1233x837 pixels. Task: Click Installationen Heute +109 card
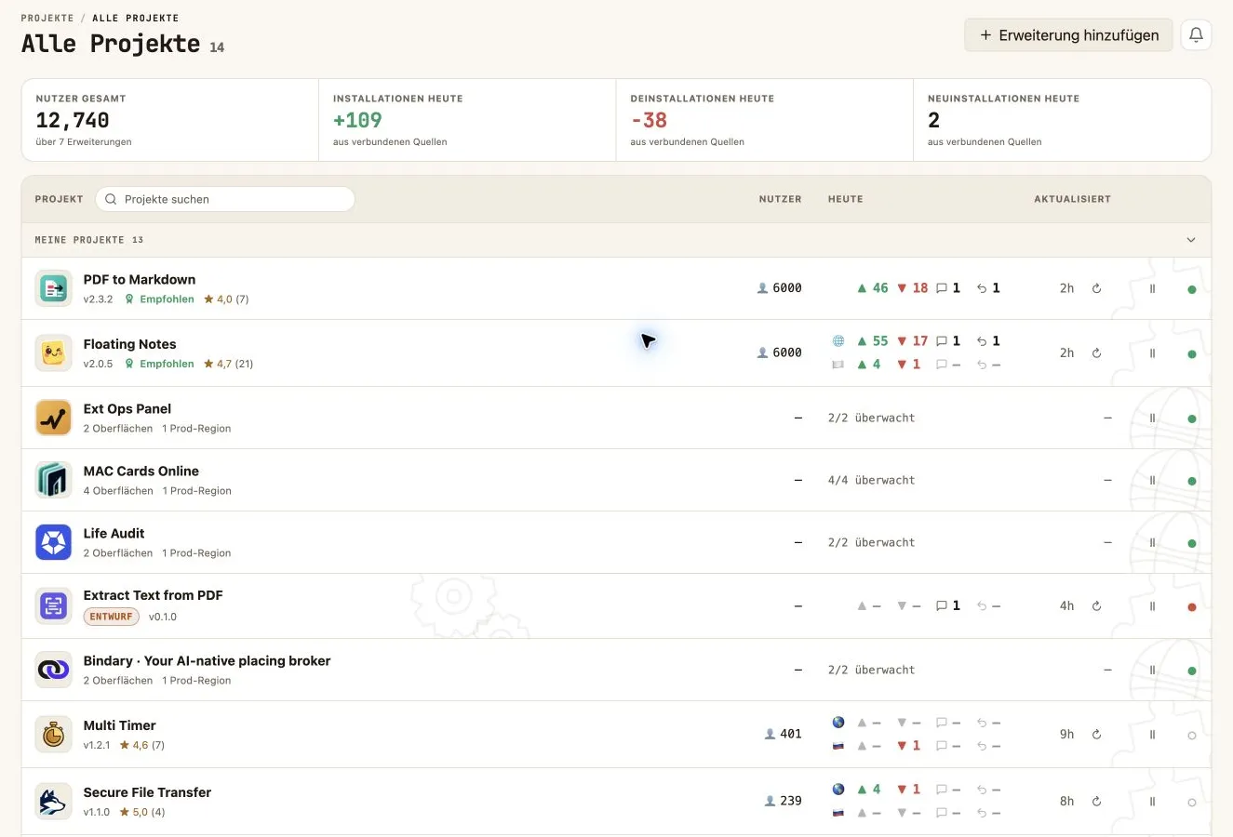pyautogui.click(x=467, y=120)
